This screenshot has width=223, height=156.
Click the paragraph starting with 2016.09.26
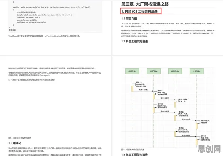[x=168, y=25]
